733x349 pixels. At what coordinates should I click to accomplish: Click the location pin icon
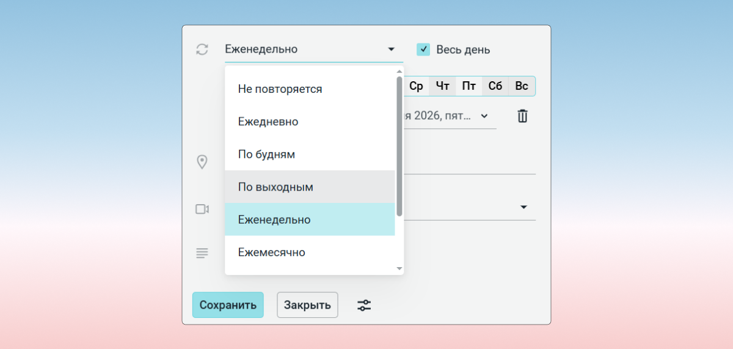(202, 162)
